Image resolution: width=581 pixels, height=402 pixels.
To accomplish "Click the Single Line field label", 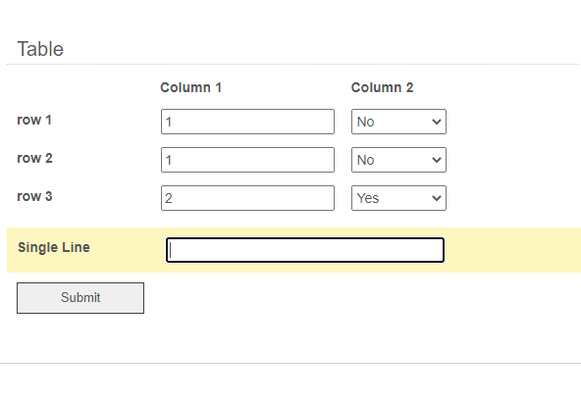I will click(54, 247).
